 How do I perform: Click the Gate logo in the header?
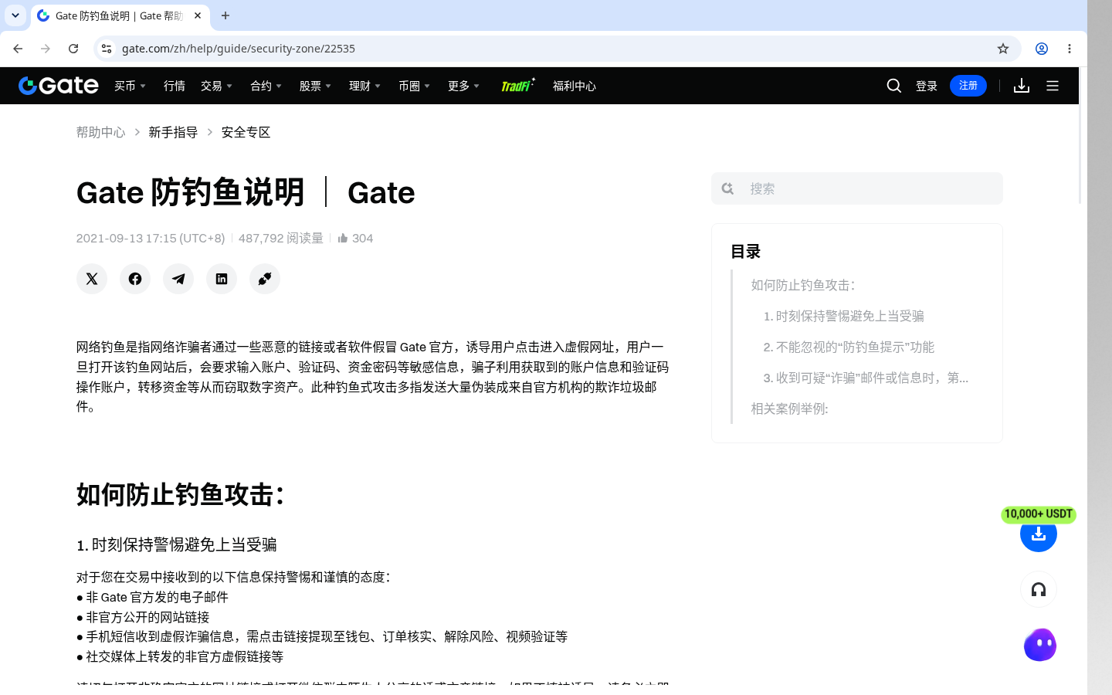pos(59,86)
